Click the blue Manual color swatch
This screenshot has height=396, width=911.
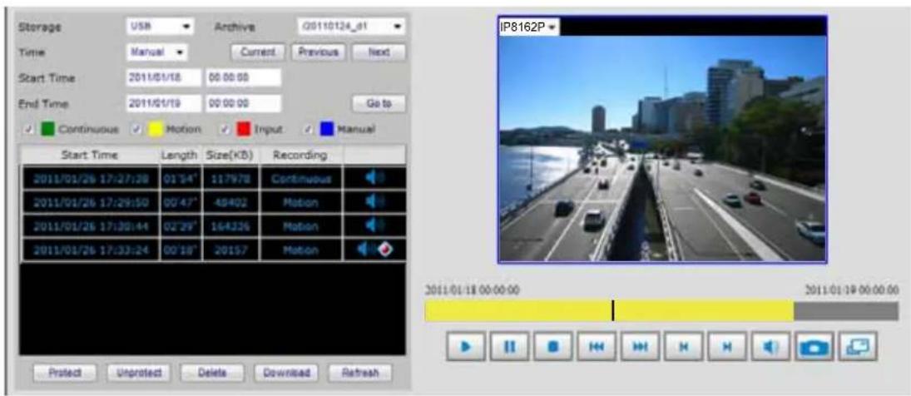[x=326, y=129]
